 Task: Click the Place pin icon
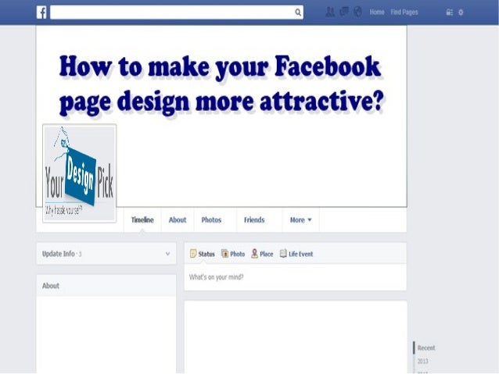pyautogui.click(x=255, y=253)
